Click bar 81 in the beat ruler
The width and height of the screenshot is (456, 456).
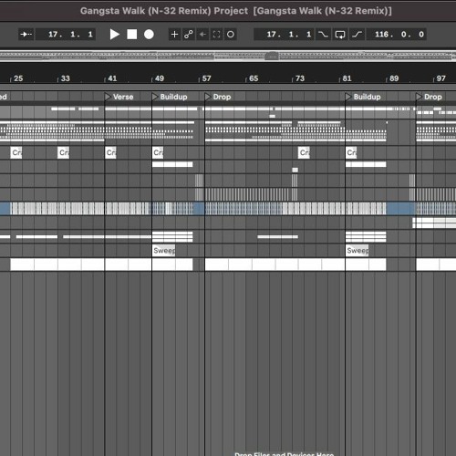tap(347, 78)
